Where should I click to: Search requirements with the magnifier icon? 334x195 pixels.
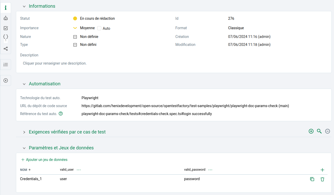[319, 131]
